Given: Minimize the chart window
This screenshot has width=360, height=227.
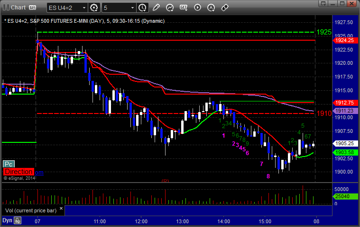Looking at the screenshot, I should (333, 3).
